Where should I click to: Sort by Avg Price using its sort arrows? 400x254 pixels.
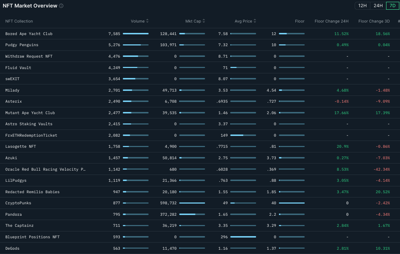(255, 21)
